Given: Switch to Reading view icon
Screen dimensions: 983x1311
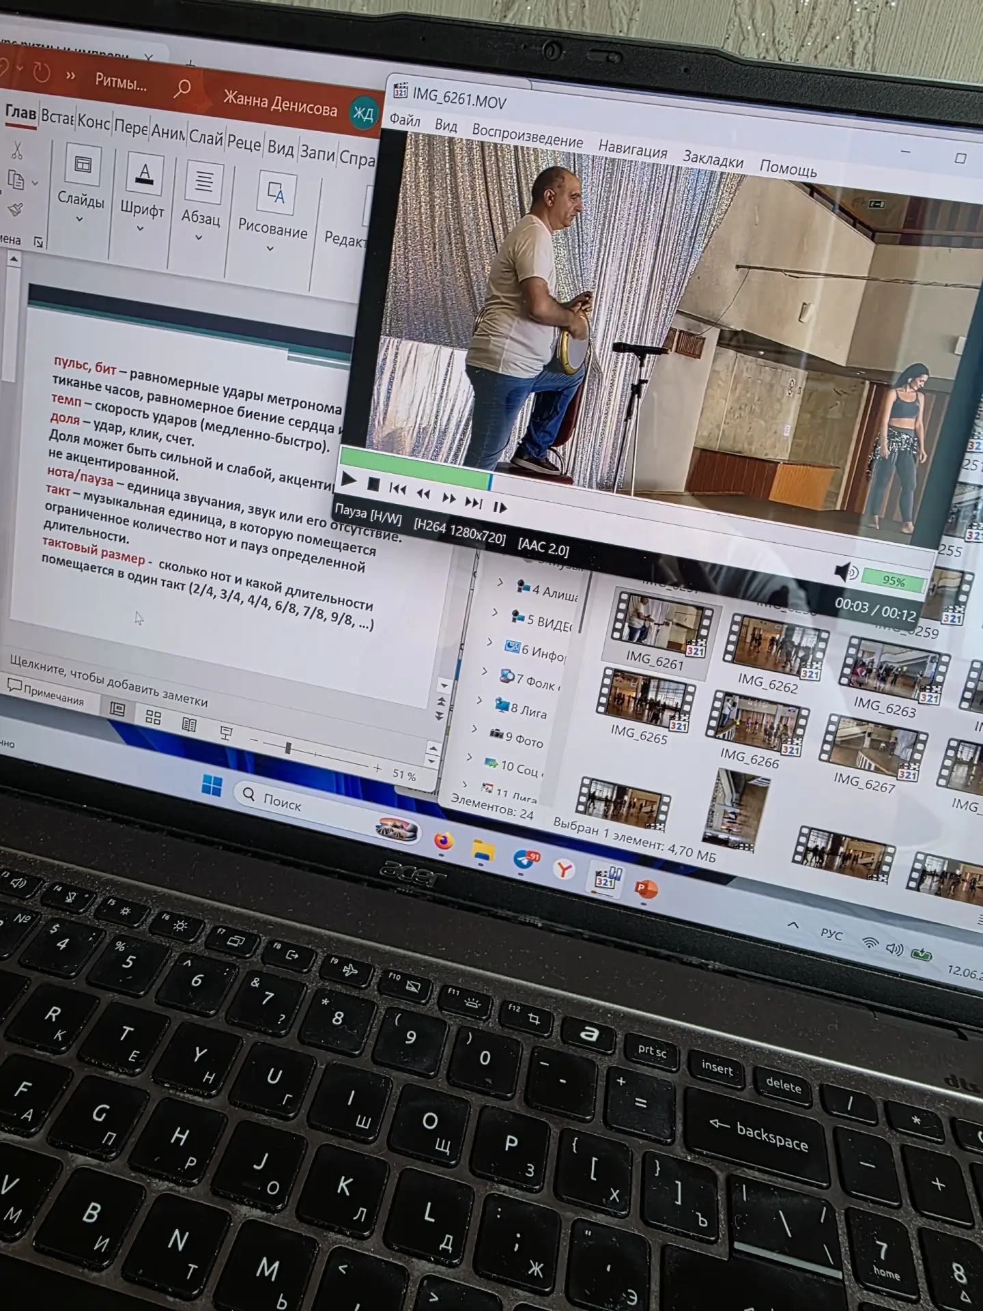Looking at the screenshot, I should pyautogui.click(x=189, y=724).
